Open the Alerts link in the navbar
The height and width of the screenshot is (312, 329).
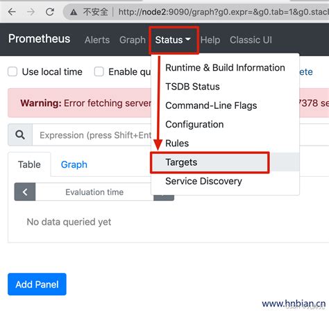[x=97, y=40]
